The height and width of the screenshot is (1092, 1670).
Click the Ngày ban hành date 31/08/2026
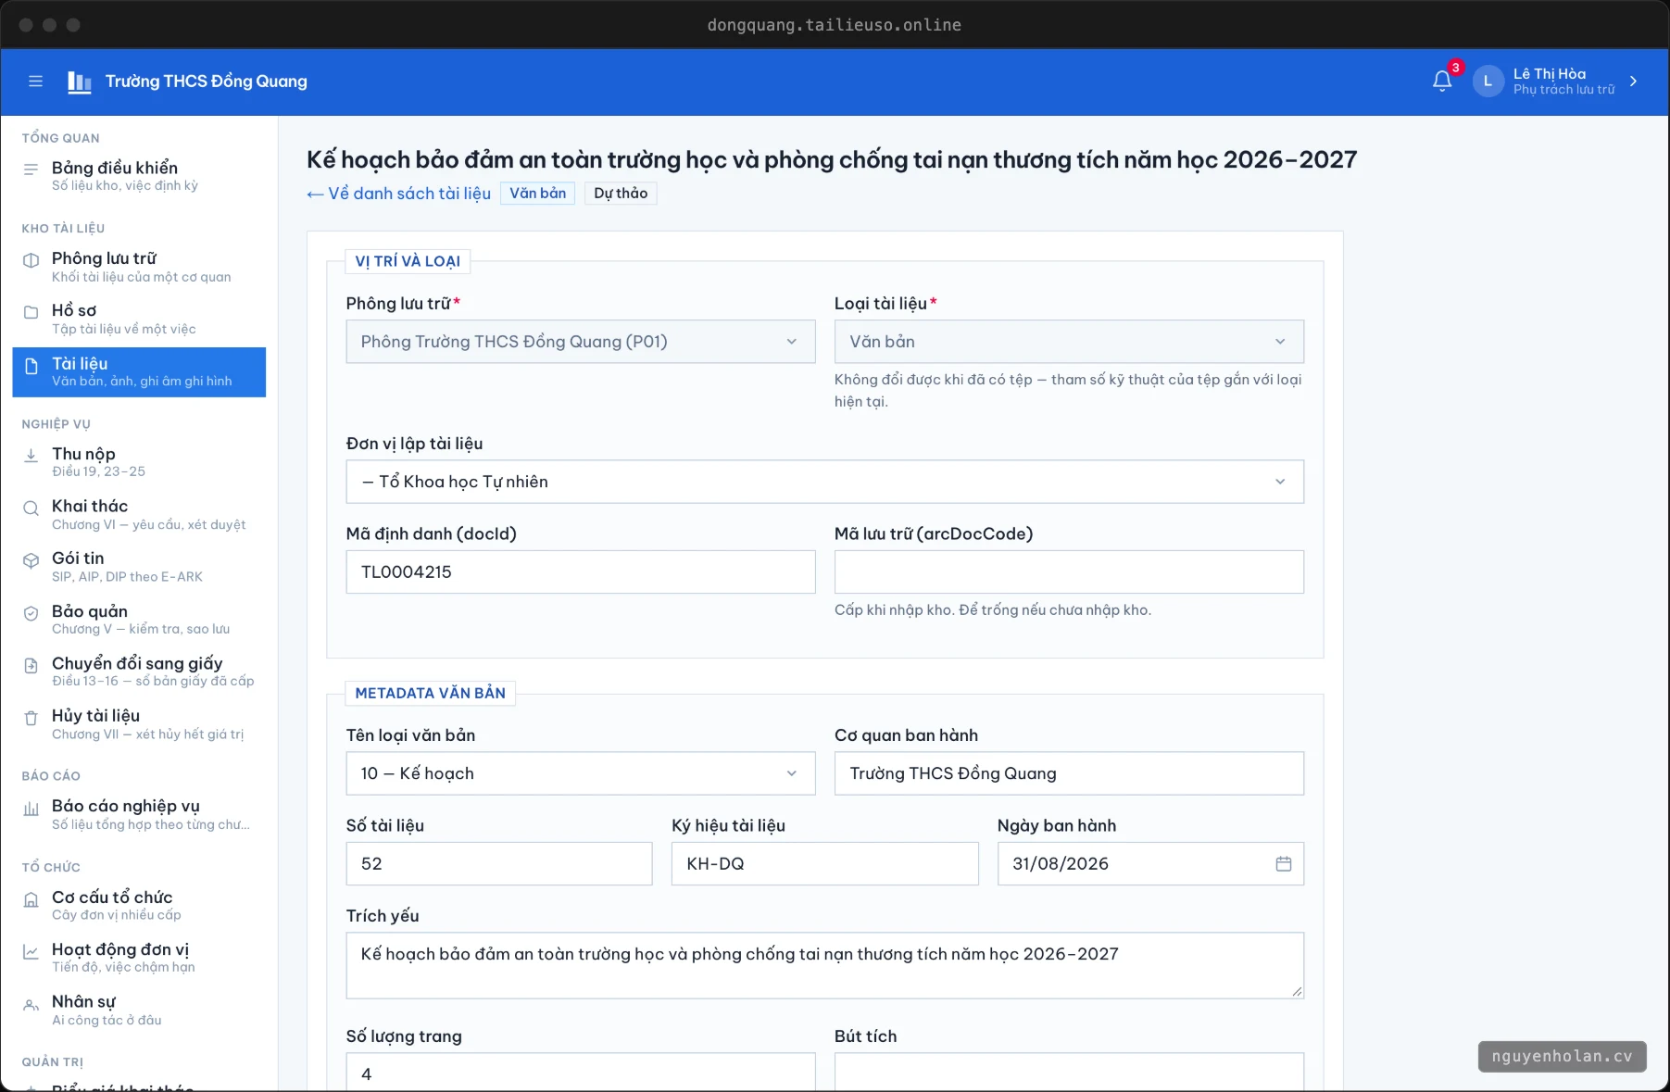[1061, 864]
